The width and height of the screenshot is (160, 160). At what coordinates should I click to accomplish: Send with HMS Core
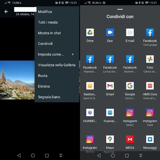point(150,86)
